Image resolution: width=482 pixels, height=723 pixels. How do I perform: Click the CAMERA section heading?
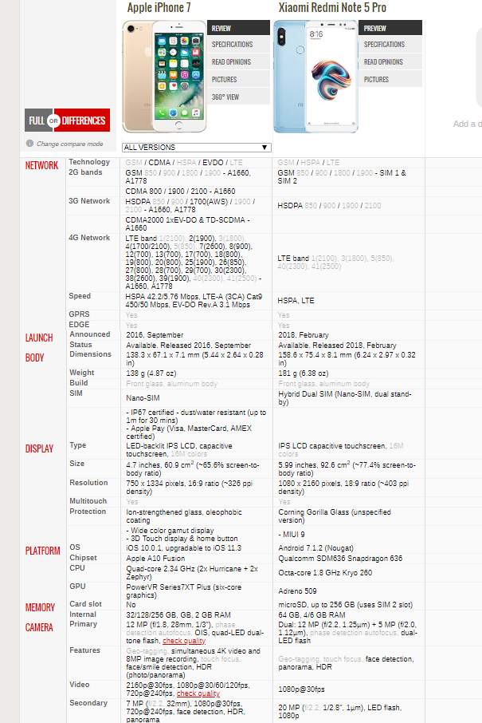click(39, 627)
